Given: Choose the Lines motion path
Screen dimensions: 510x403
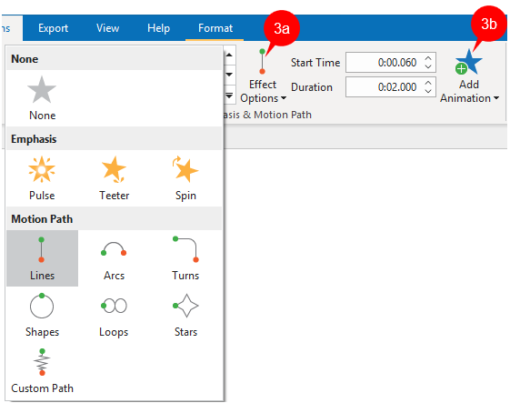Looking at the screenshot, I should (42, 258).
